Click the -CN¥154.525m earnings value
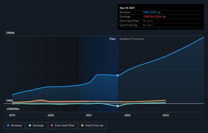This screenshot has height=133, width=208. [x=152, y=16]
